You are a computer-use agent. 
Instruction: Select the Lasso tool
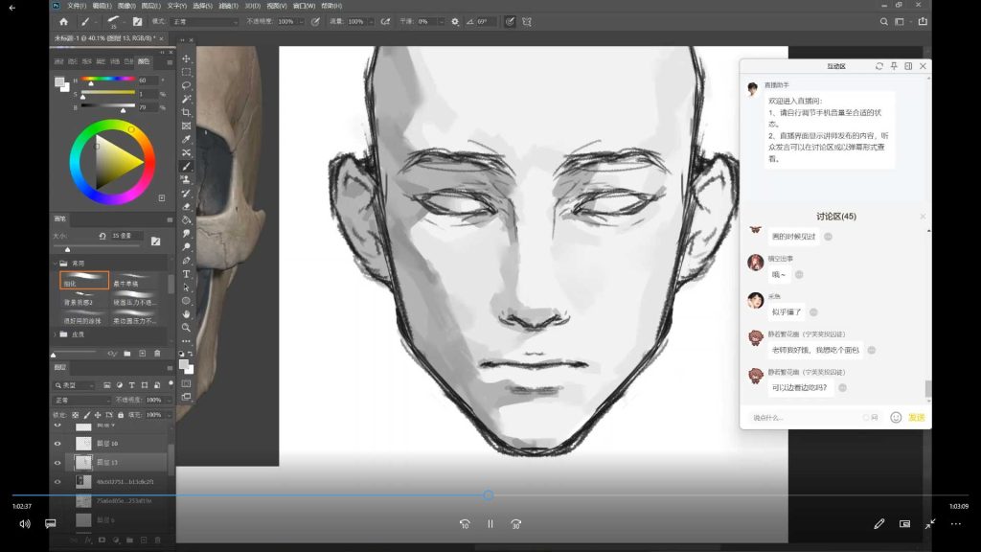click(x=186, y=85)
